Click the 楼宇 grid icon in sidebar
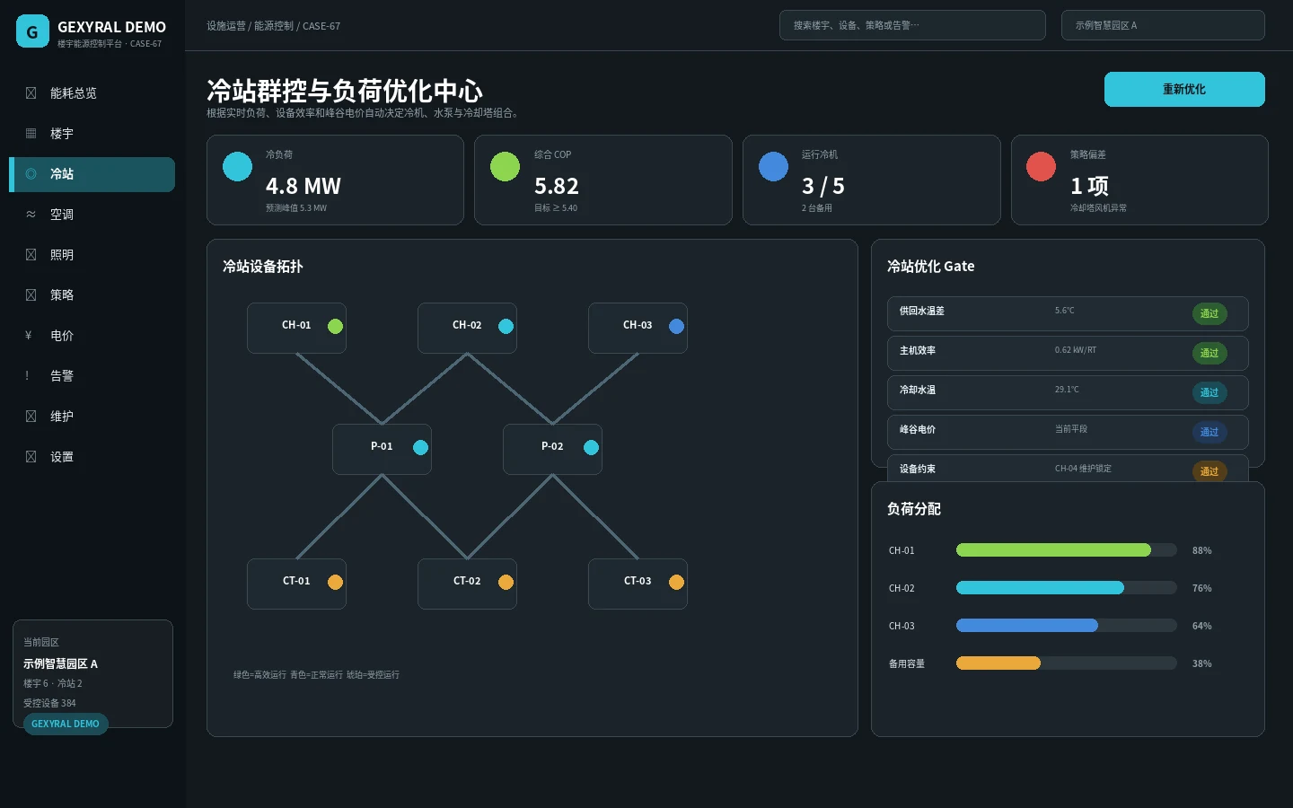1293x808 pixels. coord(31,134)
